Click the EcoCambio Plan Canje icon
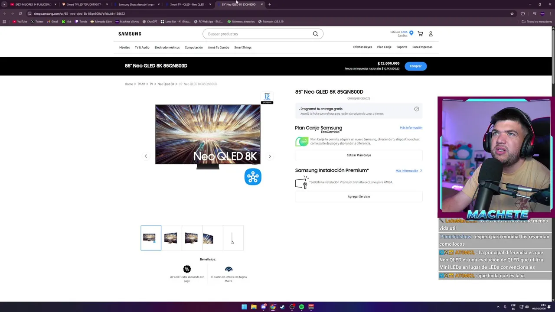 point(302,142)
